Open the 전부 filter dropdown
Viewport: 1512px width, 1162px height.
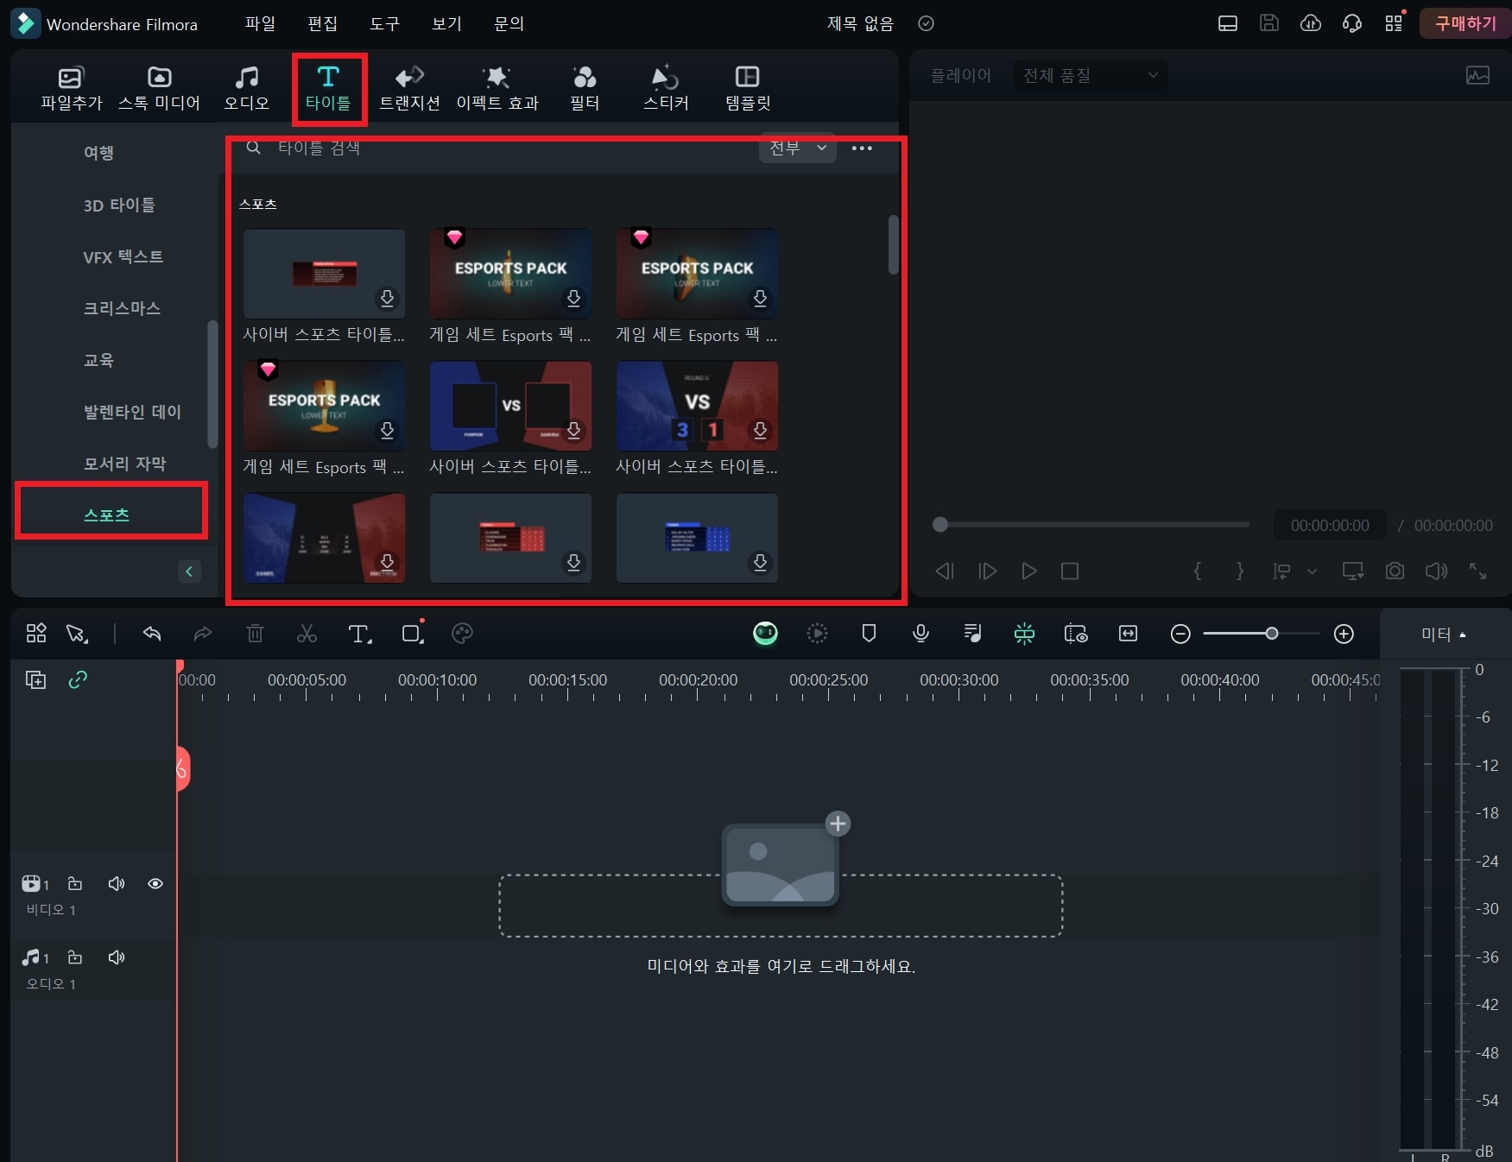[x=797, y=148]
